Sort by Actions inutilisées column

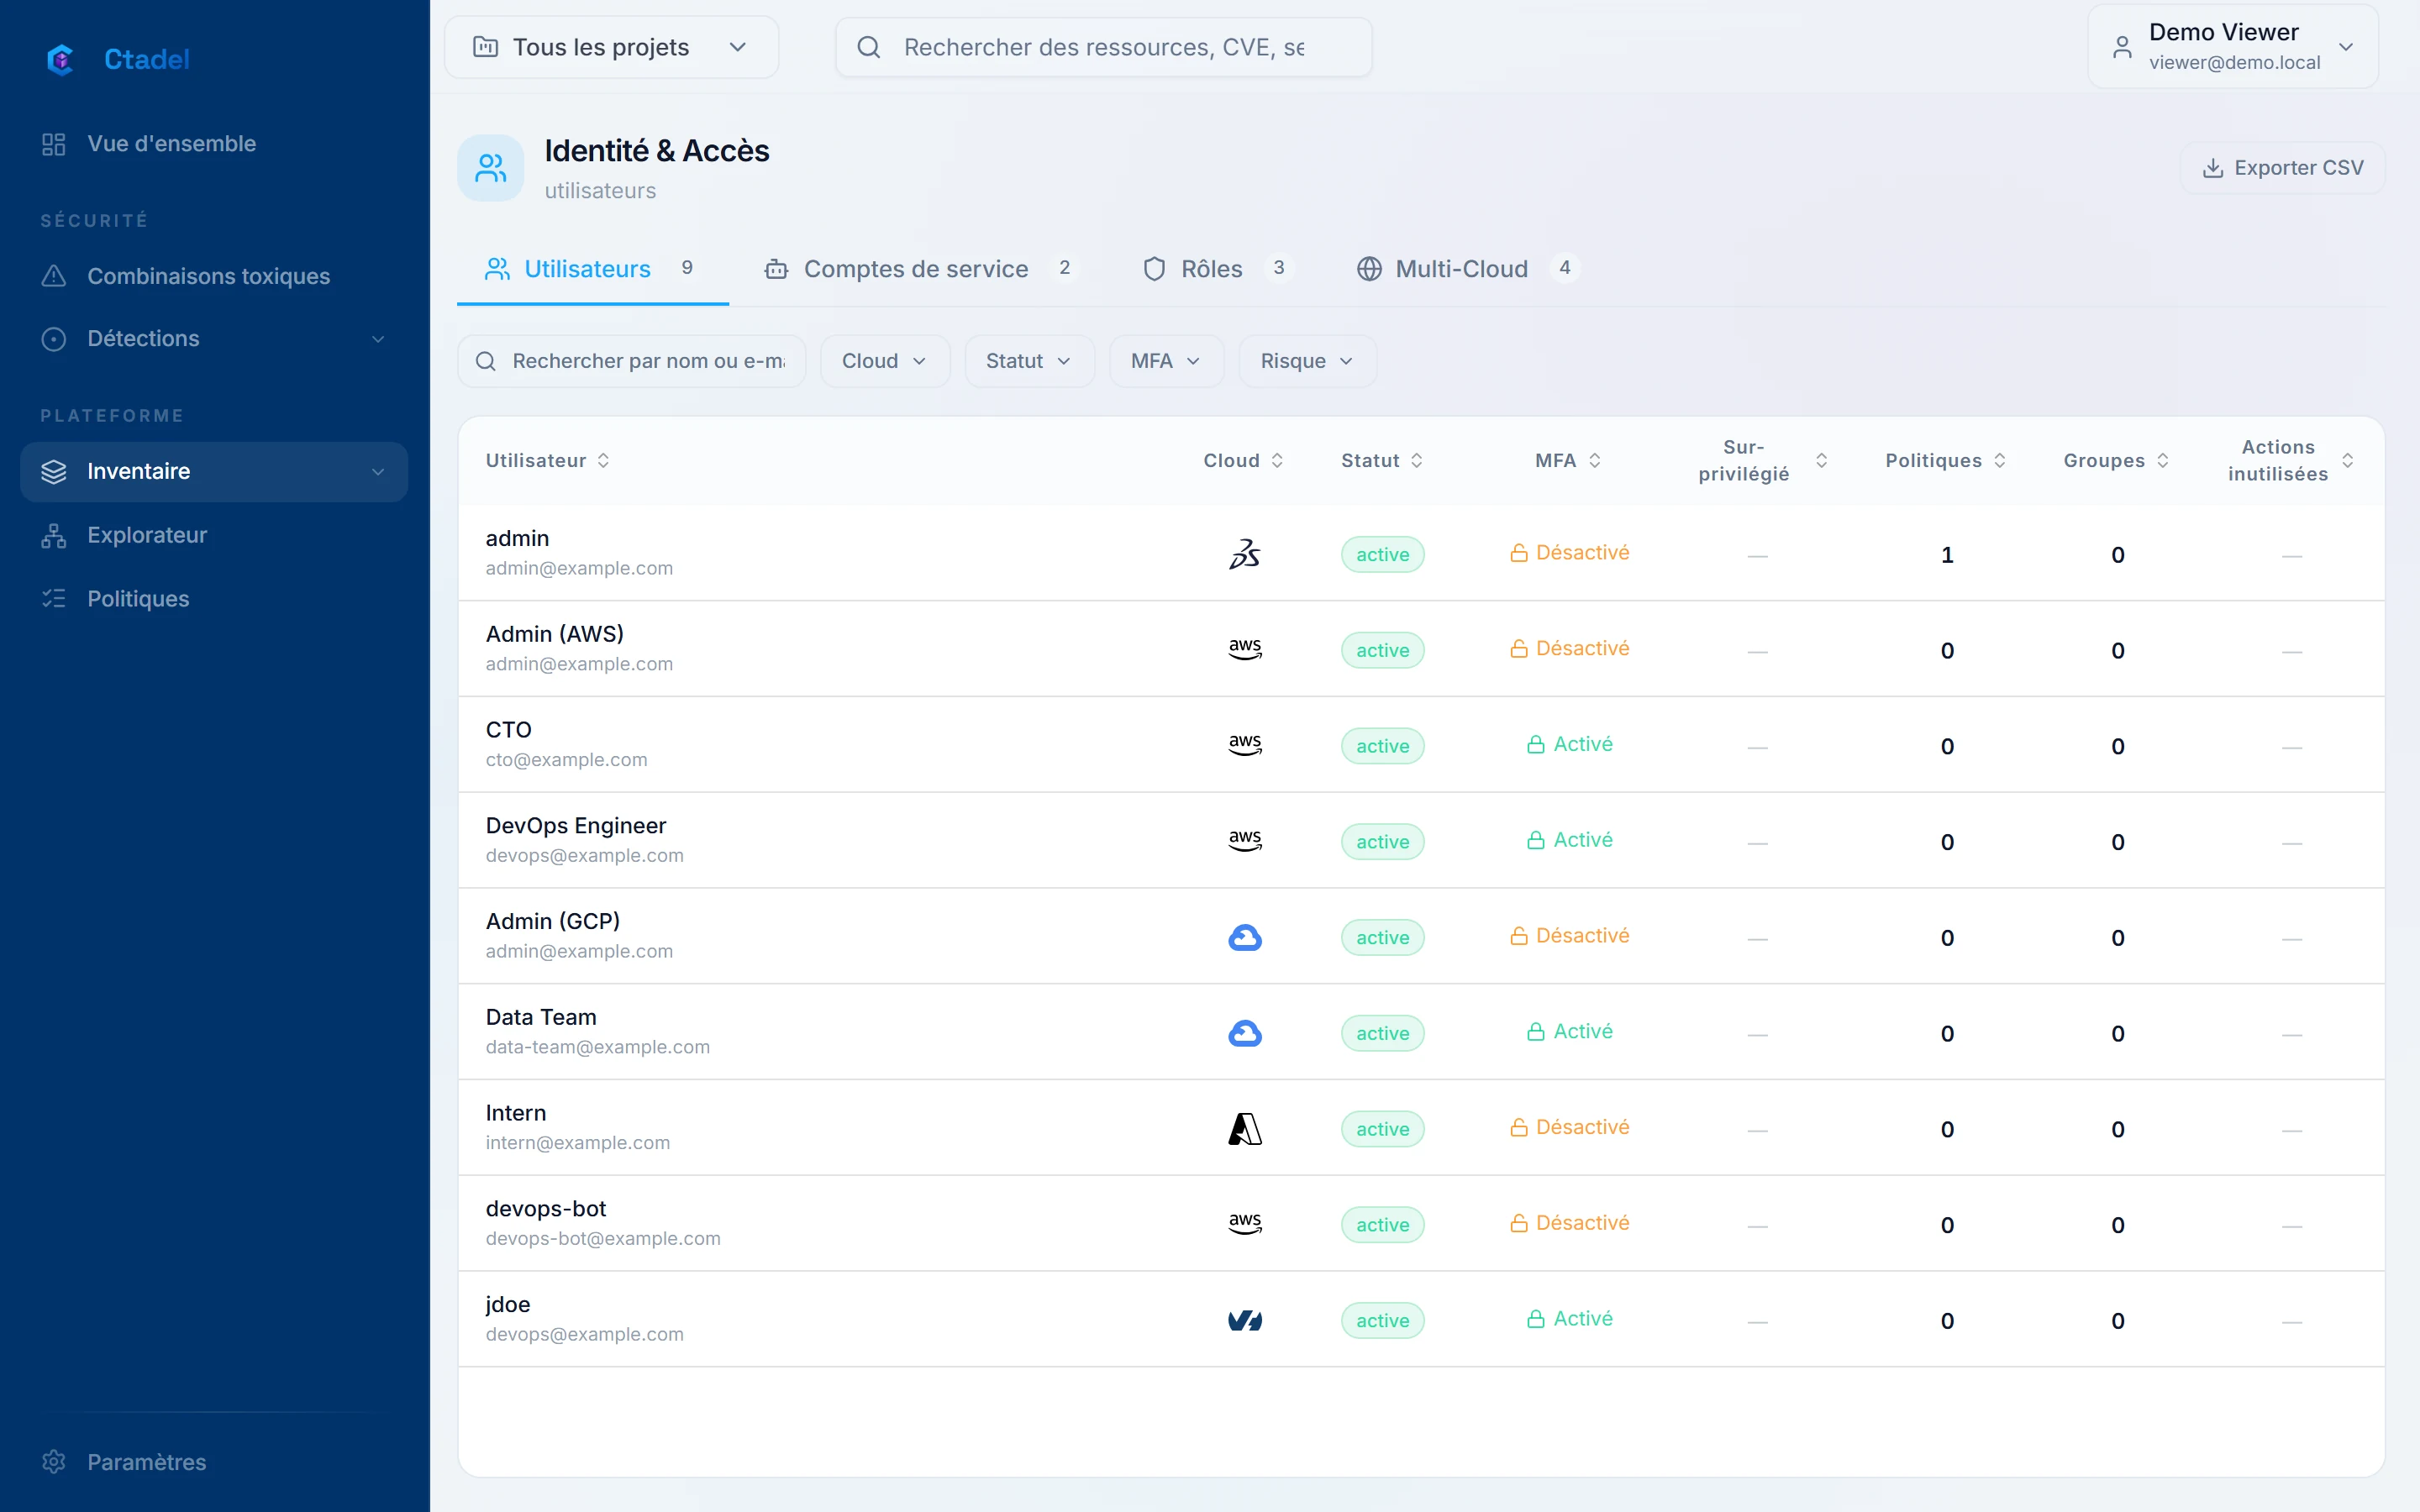point(2290,460)
